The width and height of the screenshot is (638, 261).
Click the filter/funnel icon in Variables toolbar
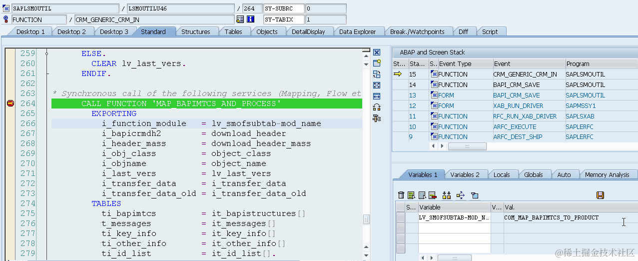(x=475, y=195)
